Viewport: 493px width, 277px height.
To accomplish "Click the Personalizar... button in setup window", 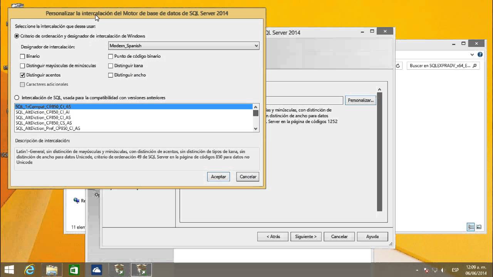I will [361, 100].
